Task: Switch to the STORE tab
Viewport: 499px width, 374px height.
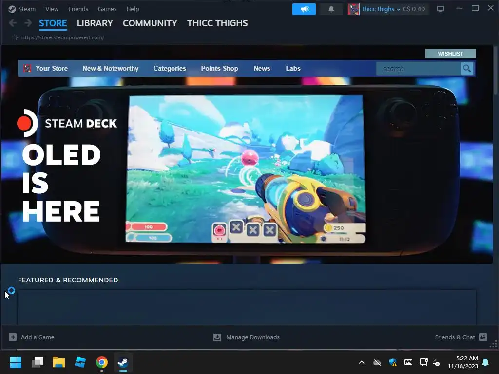Action: pyautogui.click(x=53, y=23)
